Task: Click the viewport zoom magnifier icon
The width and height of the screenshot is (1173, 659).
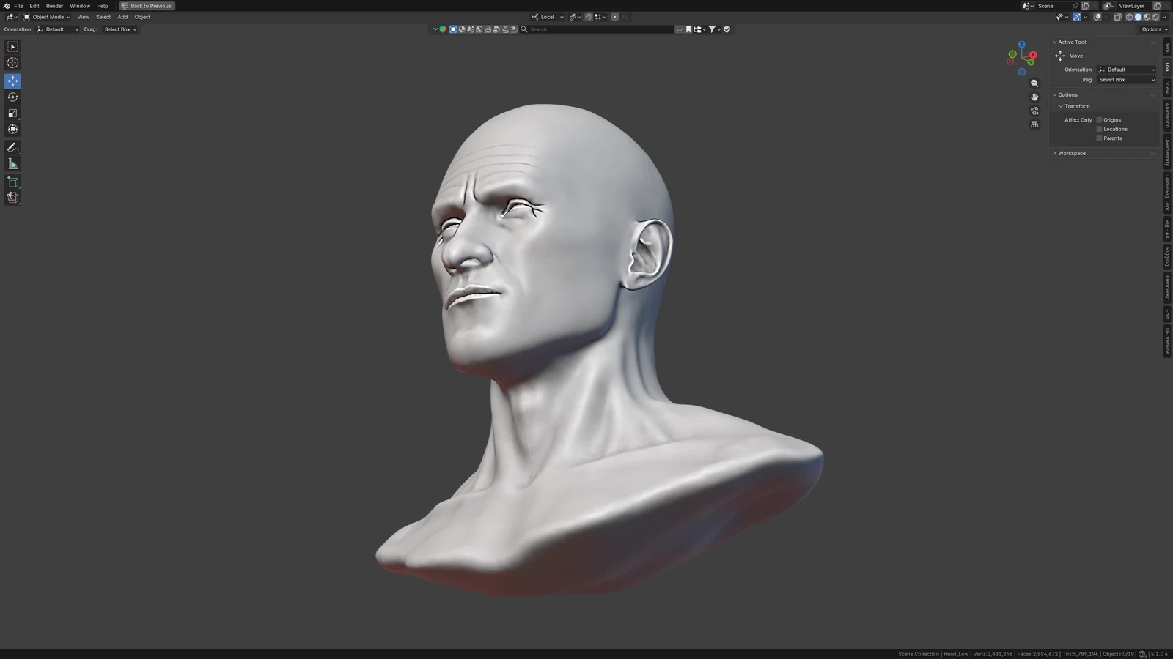Action: coord(1034,83)
